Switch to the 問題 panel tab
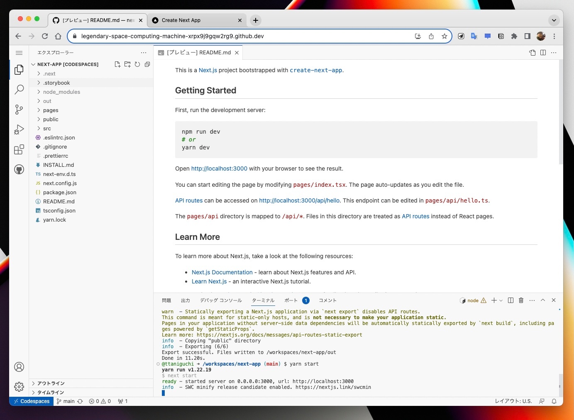This screenshot has width=574, height=420. (166, 300)
